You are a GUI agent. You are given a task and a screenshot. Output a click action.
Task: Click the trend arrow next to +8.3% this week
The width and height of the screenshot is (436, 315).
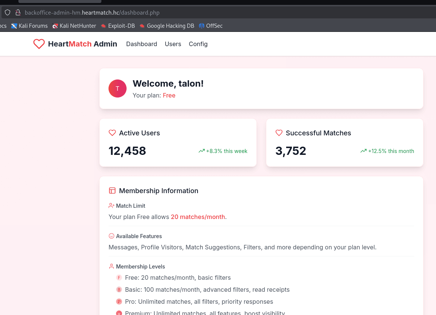(202, 151)
